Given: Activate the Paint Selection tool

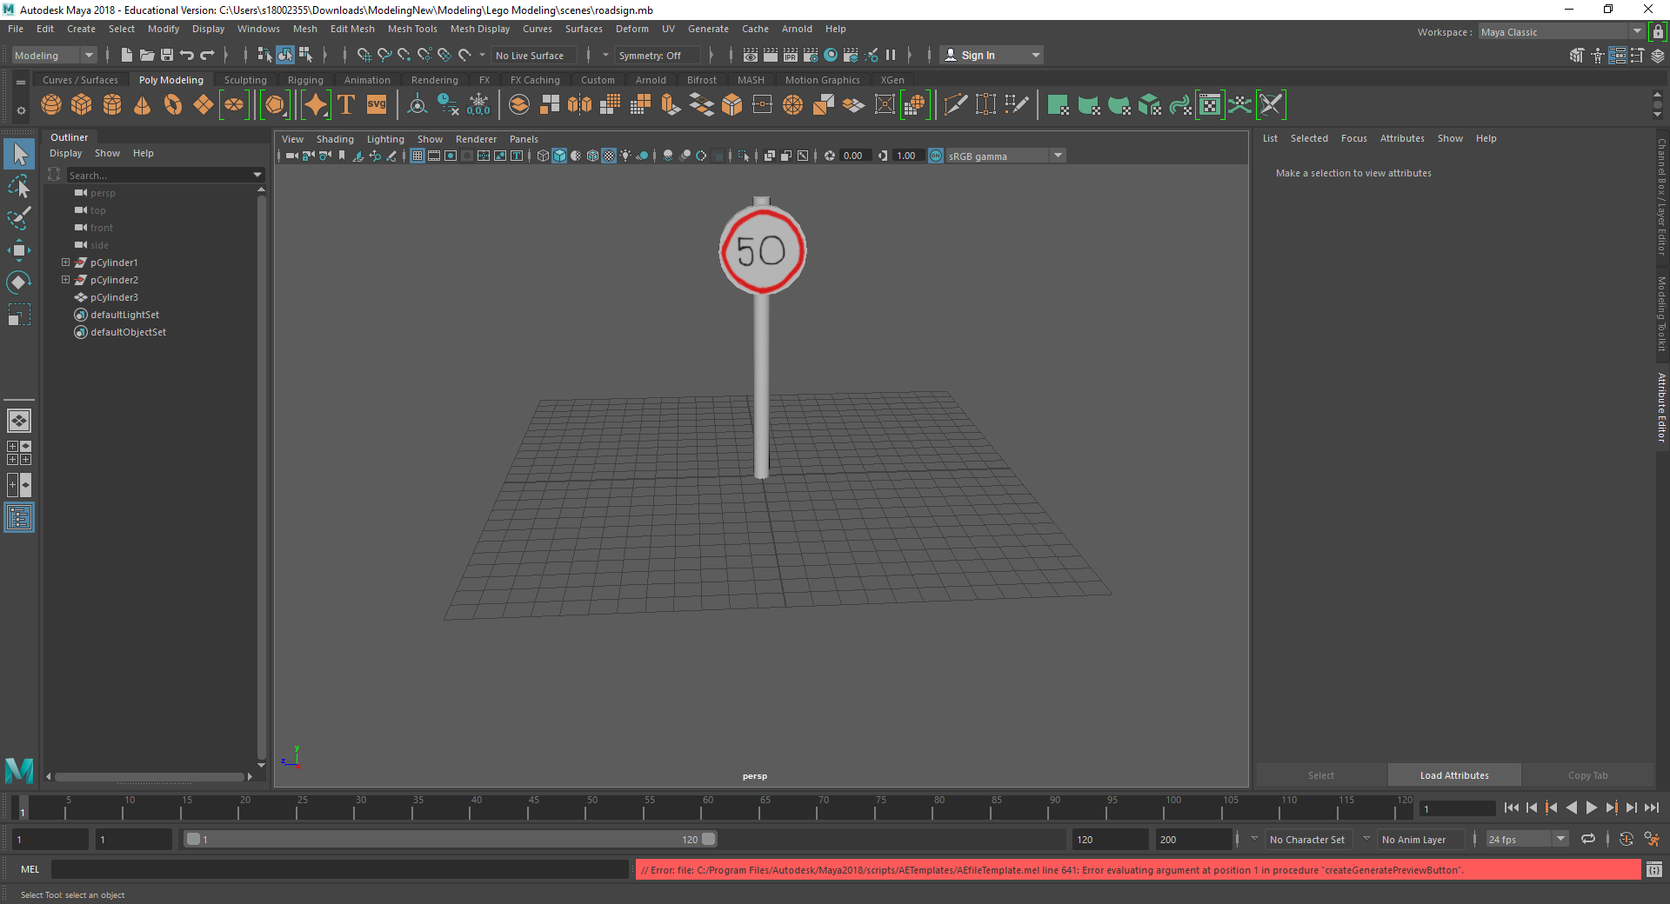Looking at the screenshot, I should [x=18, y=218].
